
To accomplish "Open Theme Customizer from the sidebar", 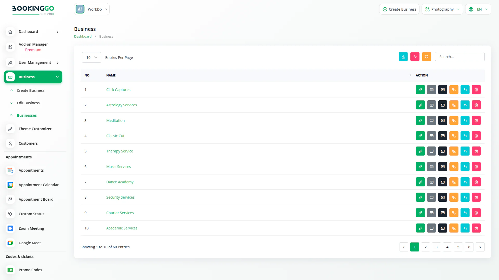I will tap(35, 129).
